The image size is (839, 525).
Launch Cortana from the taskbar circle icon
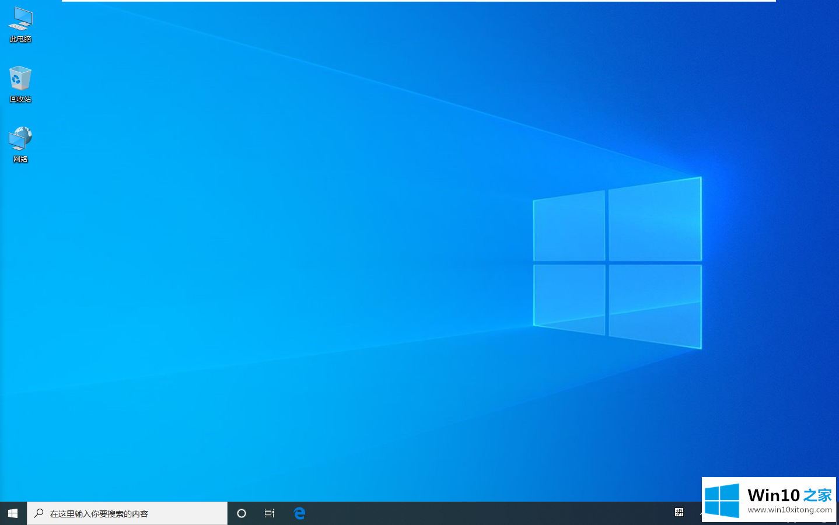[242, 513]
